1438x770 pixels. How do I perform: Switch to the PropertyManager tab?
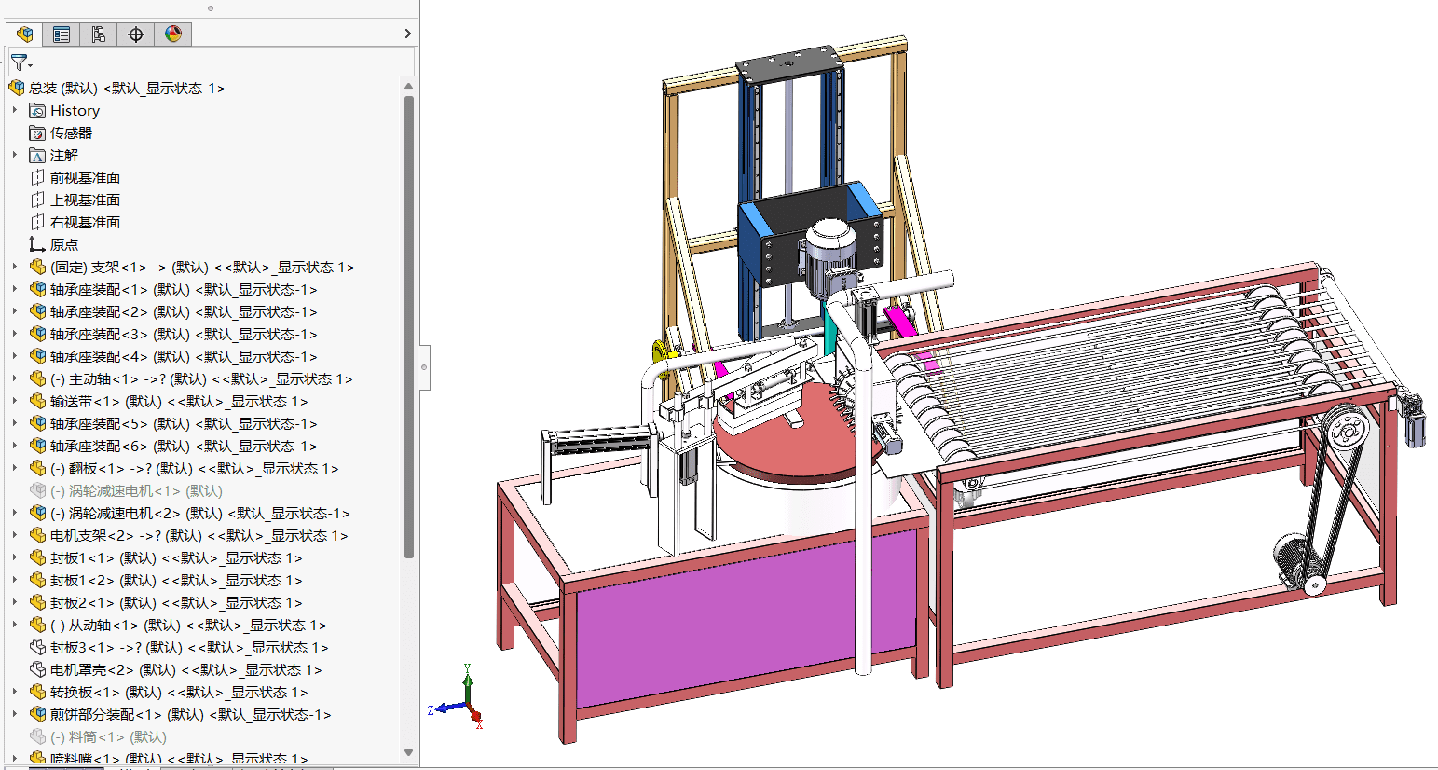(x=62, y=34)
